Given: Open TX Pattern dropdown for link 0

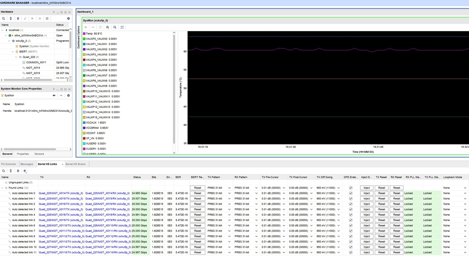Looking at the screenshot, I should (229, 193).
